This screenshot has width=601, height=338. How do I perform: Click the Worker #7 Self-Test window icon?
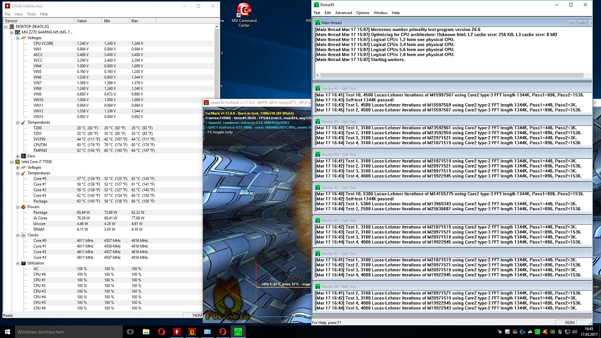318,253
